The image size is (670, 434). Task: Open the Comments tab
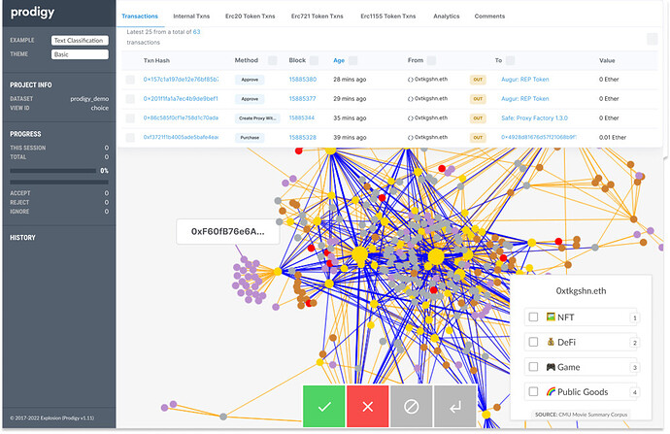tap(489, 17)
